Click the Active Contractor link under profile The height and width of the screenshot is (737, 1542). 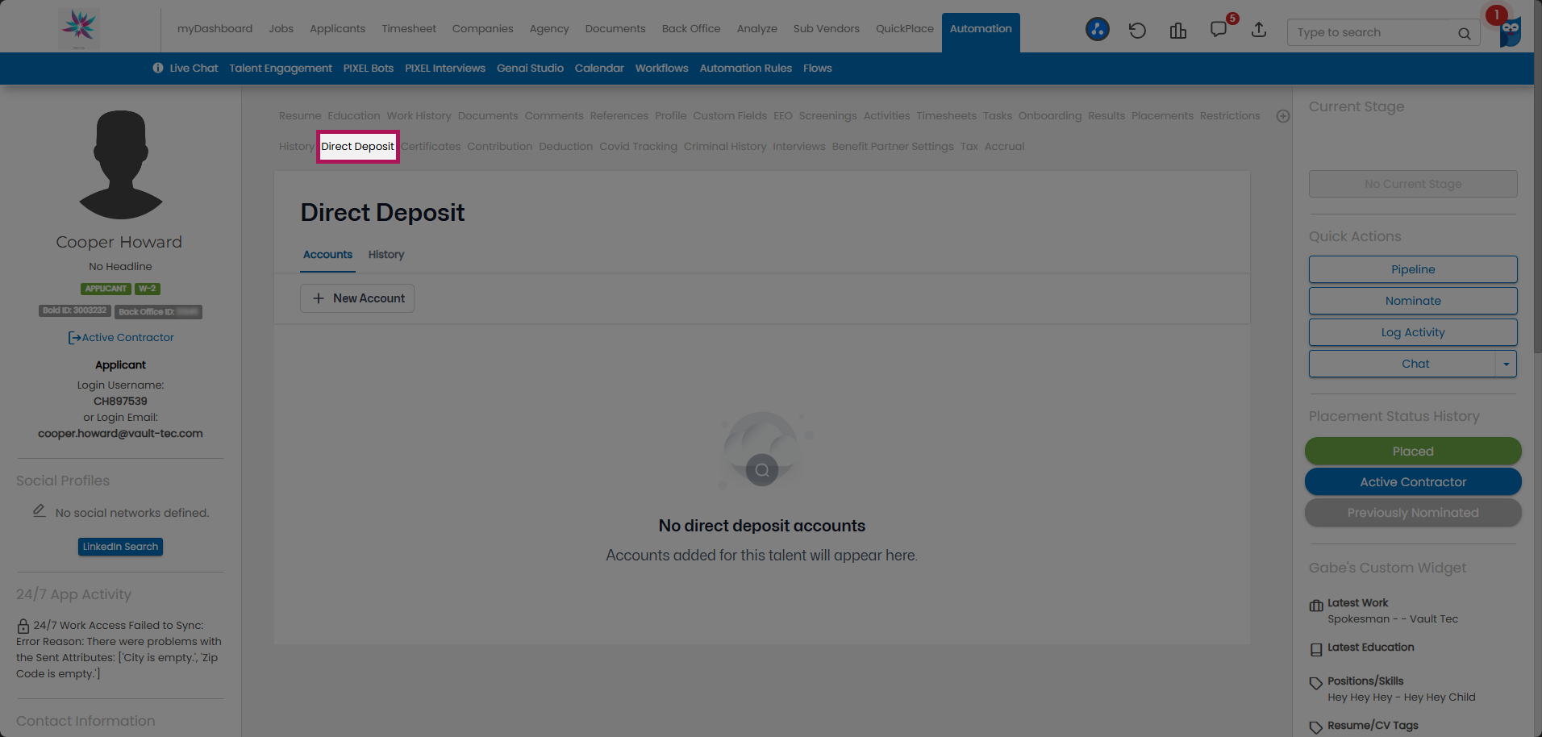[x=121, y=338]
